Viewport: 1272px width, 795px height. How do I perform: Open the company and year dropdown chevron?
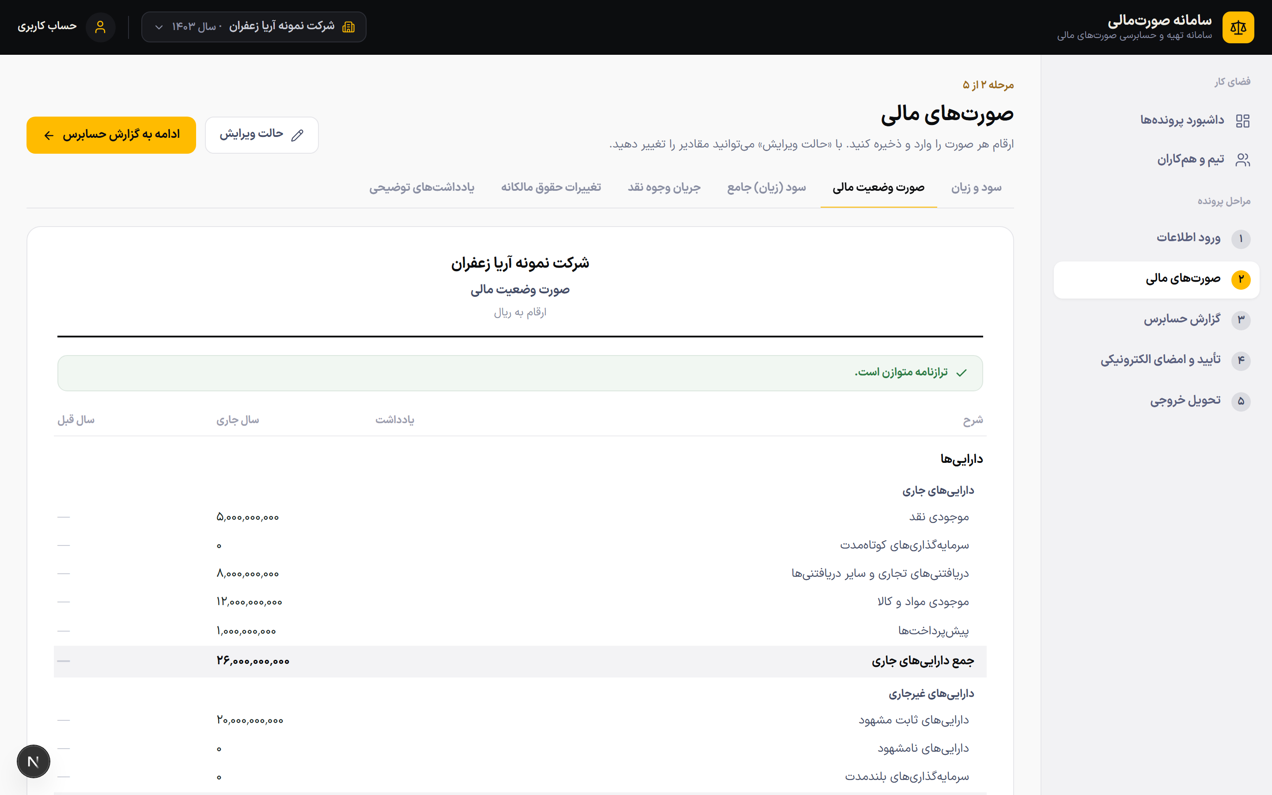click(x=159, y=27)
